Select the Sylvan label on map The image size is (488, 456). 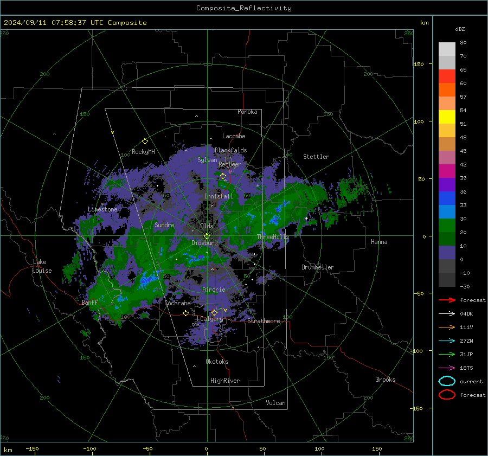pyautogui.click(x=207, y=160)
